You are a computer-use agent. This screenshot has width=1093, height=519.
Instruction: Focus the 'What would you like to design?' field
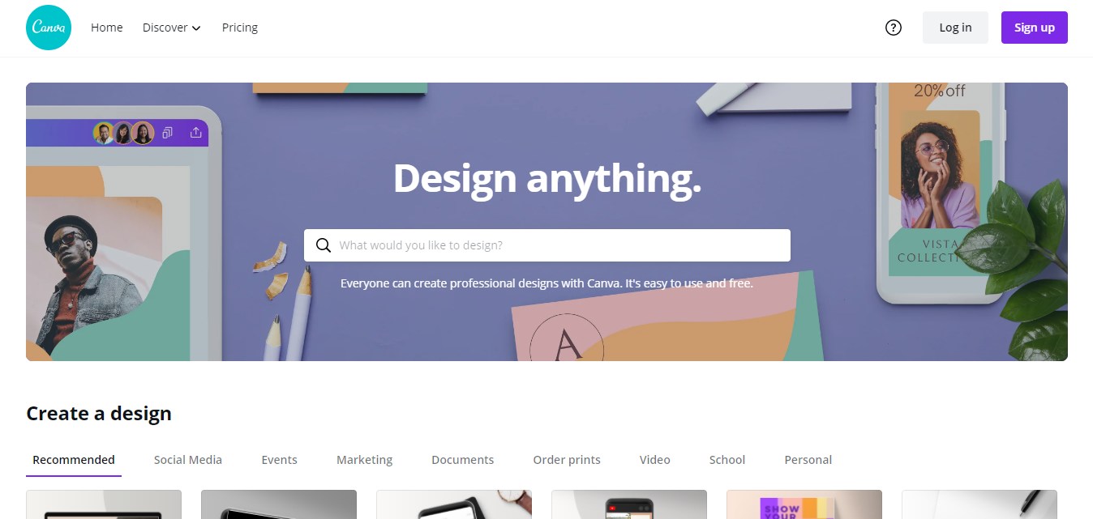click(547, 245)
